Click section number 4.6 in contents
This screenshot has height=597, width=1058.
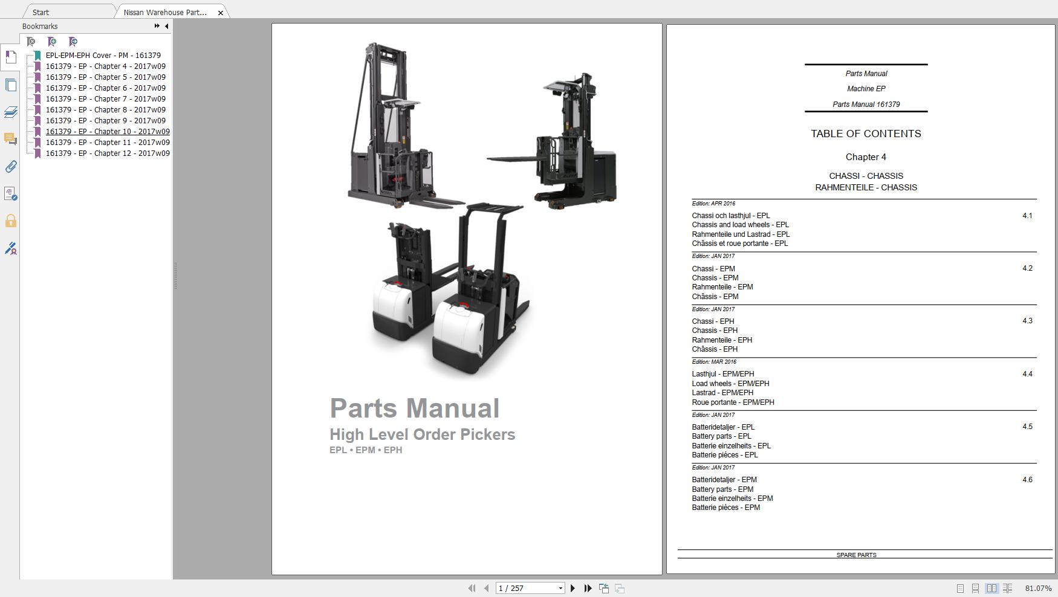pos(1027,480)
